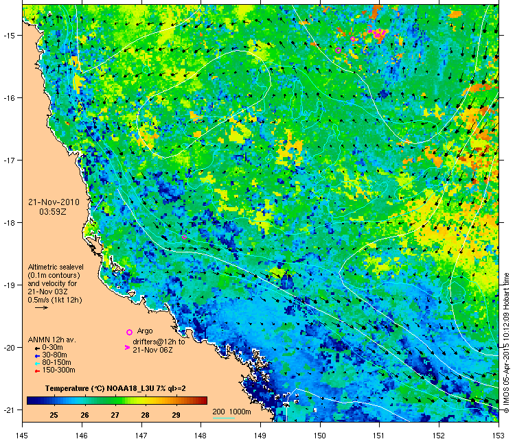Click the 'Altimetric sealevel' label
This screenshot has width=515, height=439.
56,267
